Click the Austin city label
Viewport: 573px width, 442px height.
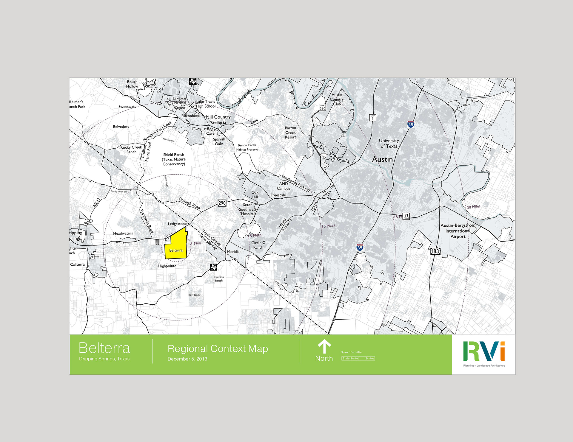[382, 159]
